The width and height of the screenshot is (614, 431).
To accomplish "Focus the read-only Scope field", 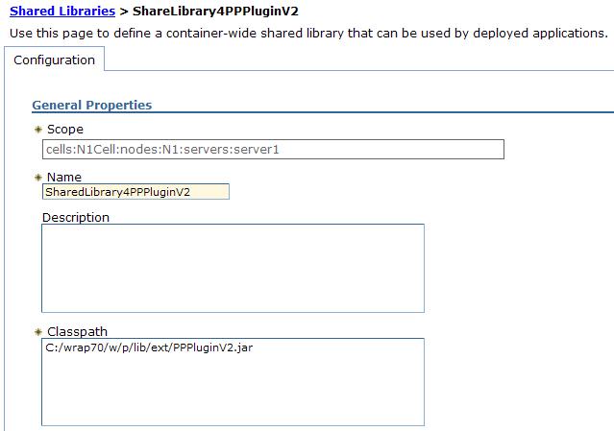I will pos(273,150).
